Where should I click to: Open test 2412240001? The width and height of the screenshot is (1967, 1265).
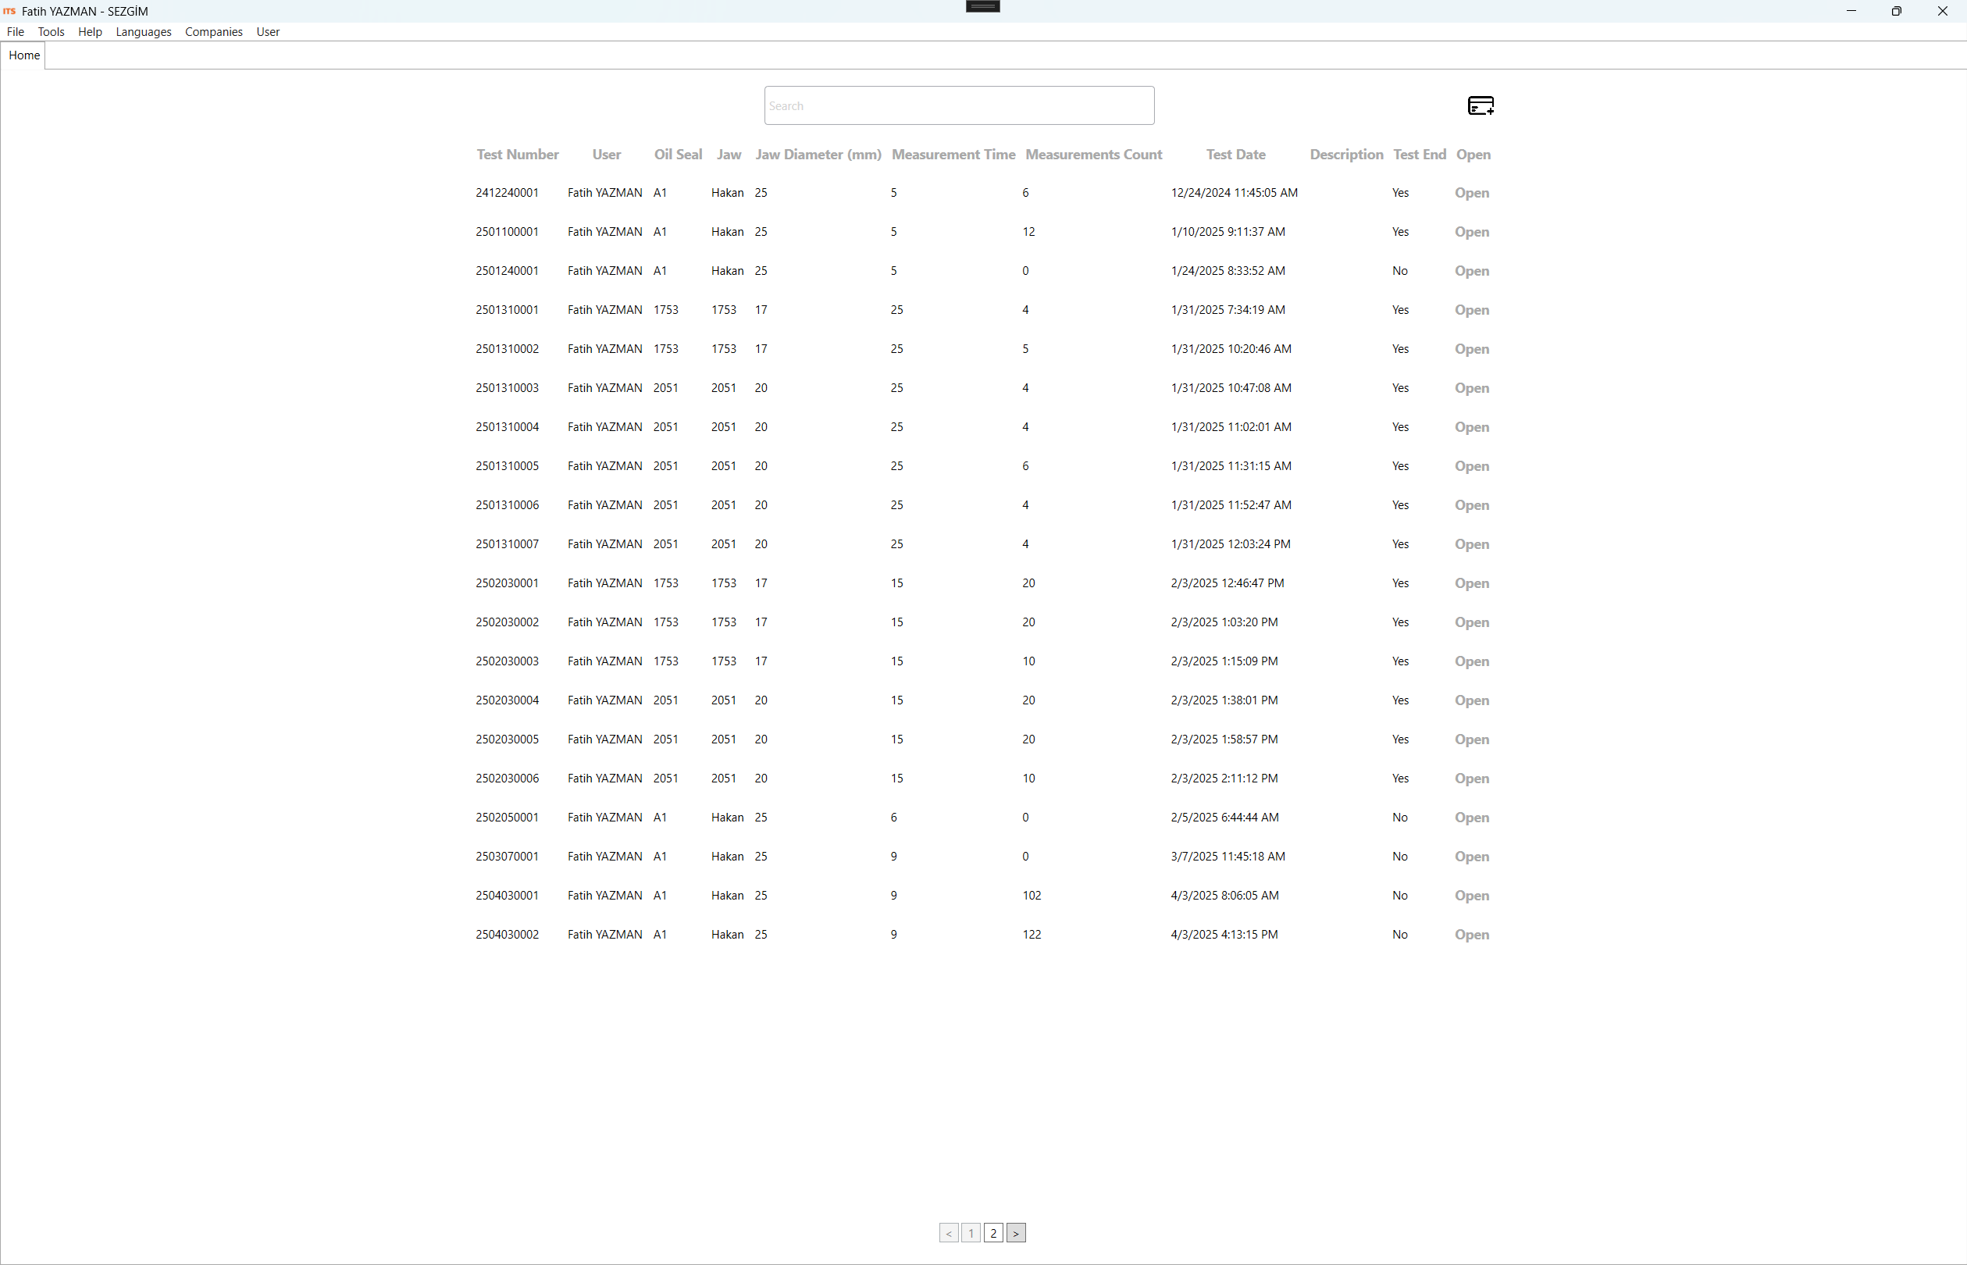[1471, 193]
